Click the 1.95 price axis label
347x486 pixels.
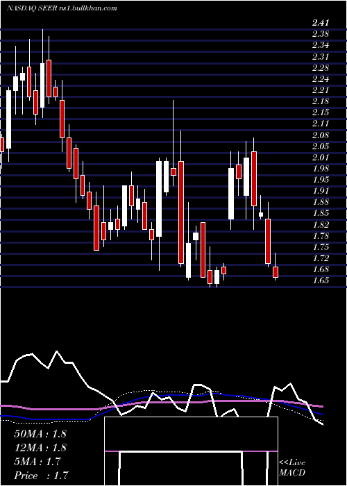pyautogui.click(x=321, y=179)
